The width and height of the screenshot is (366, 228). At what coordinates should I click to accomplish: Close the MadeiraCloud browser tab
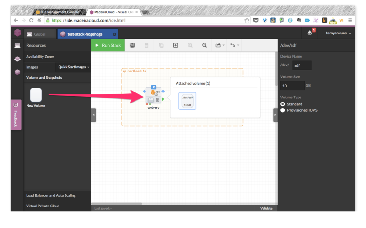tap(136, 12)
